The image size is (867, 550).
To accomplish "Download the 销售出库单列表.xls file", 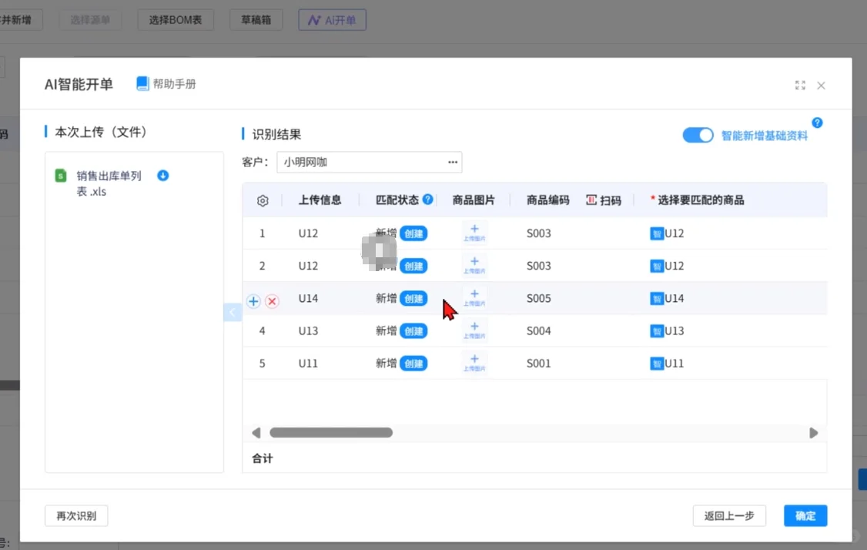I will [162, 176].
